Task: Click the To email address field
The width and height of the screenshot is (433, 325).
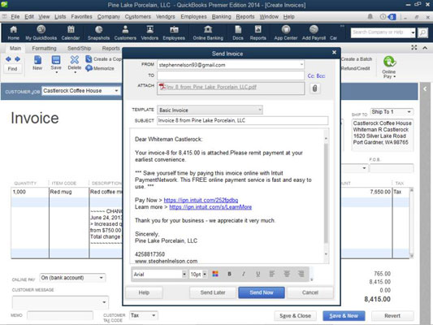Action: coord(231,76)
